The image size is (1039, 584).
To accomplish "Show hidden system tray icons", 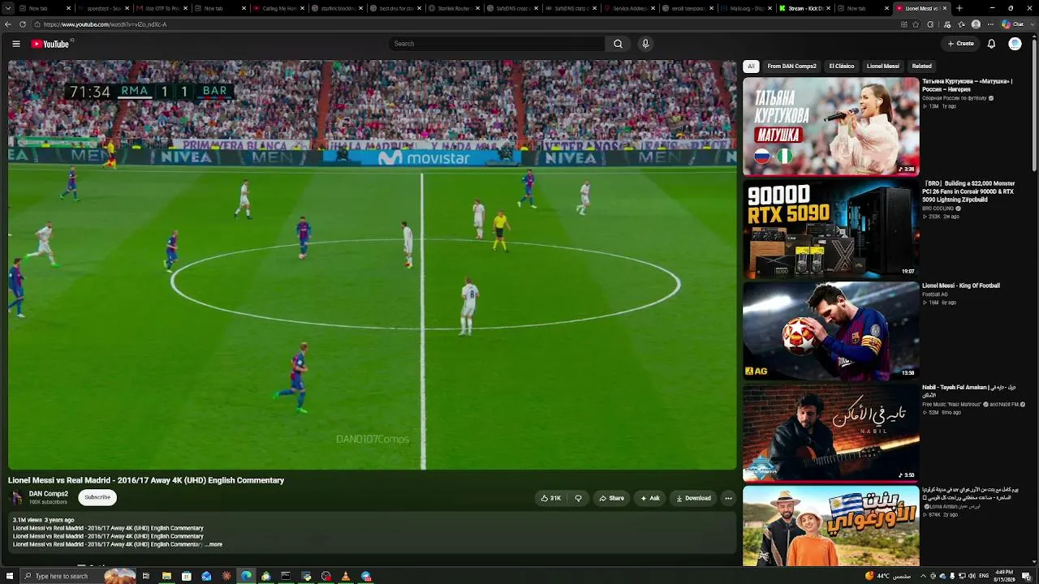I will point(921,576).
